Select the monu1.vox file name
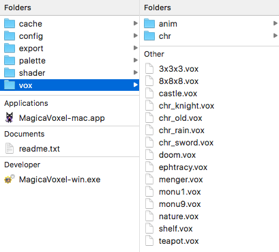This screenshot has height=252, width=279. [x=180, y=192]
